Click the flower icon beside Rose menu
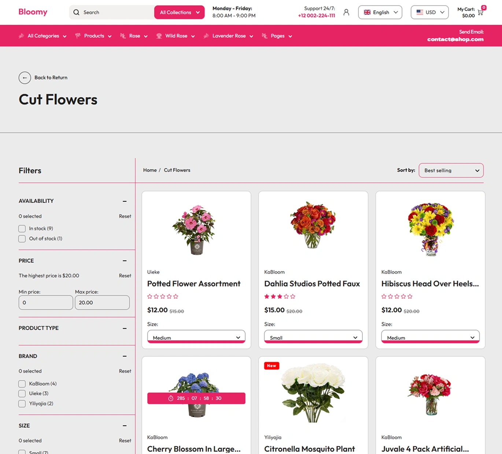 (123, 36)
